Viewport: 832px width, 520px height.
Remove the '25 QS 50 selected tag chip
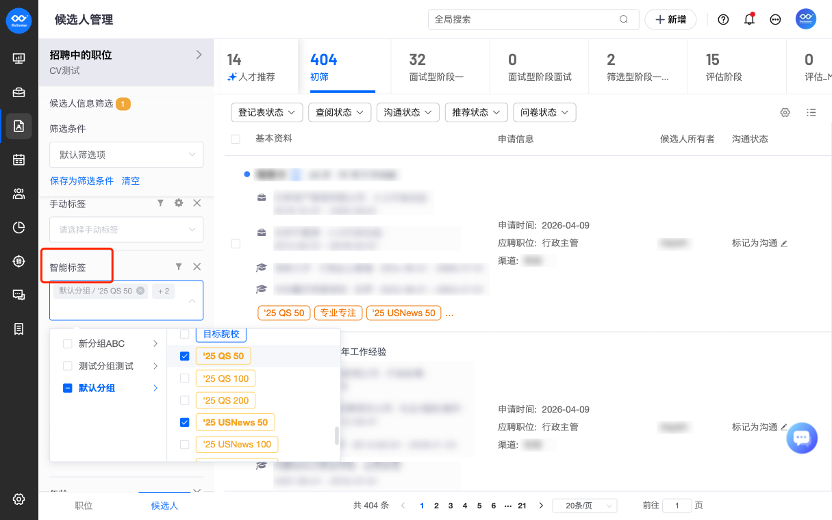[140, 291]
